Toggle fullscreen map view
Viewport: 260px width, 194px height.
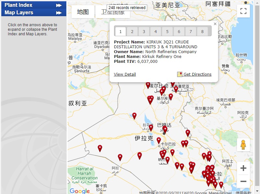[x=243, y=11]
